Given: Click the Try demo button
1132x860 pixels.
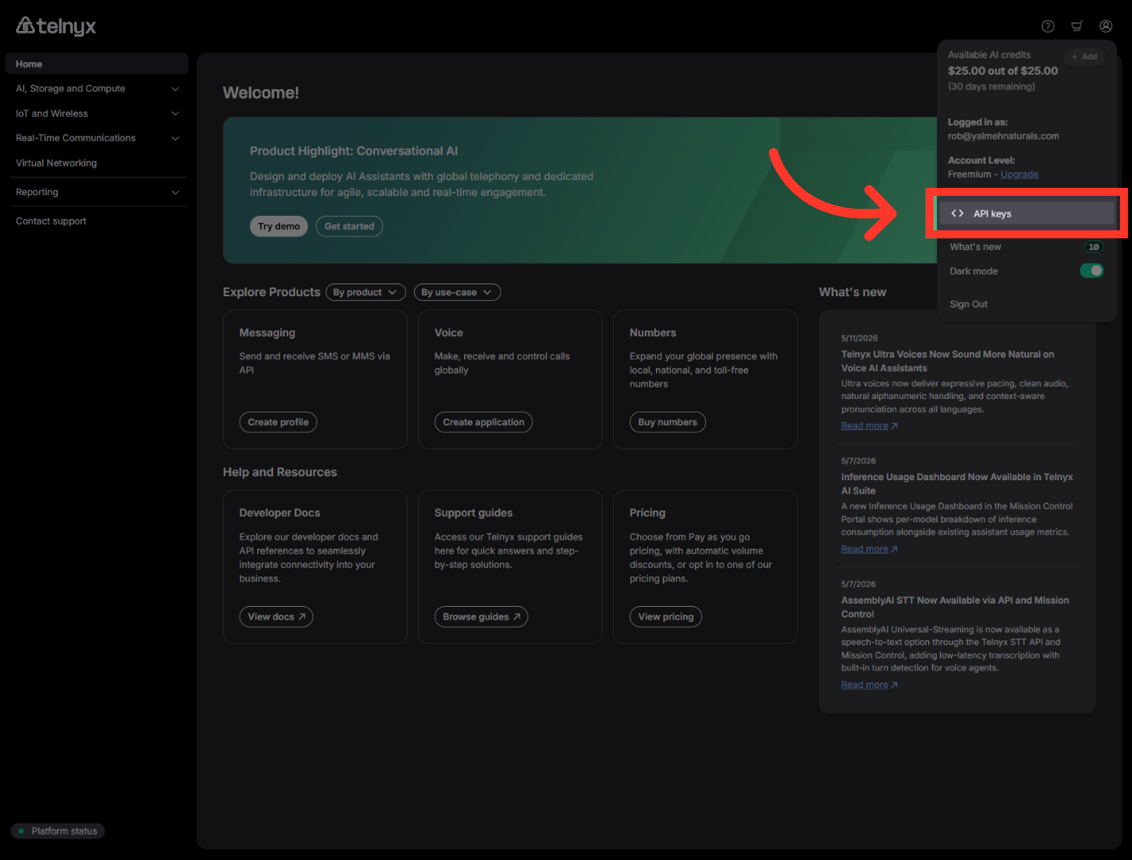Looking at the screenshot, I should (x=279, y=226).
